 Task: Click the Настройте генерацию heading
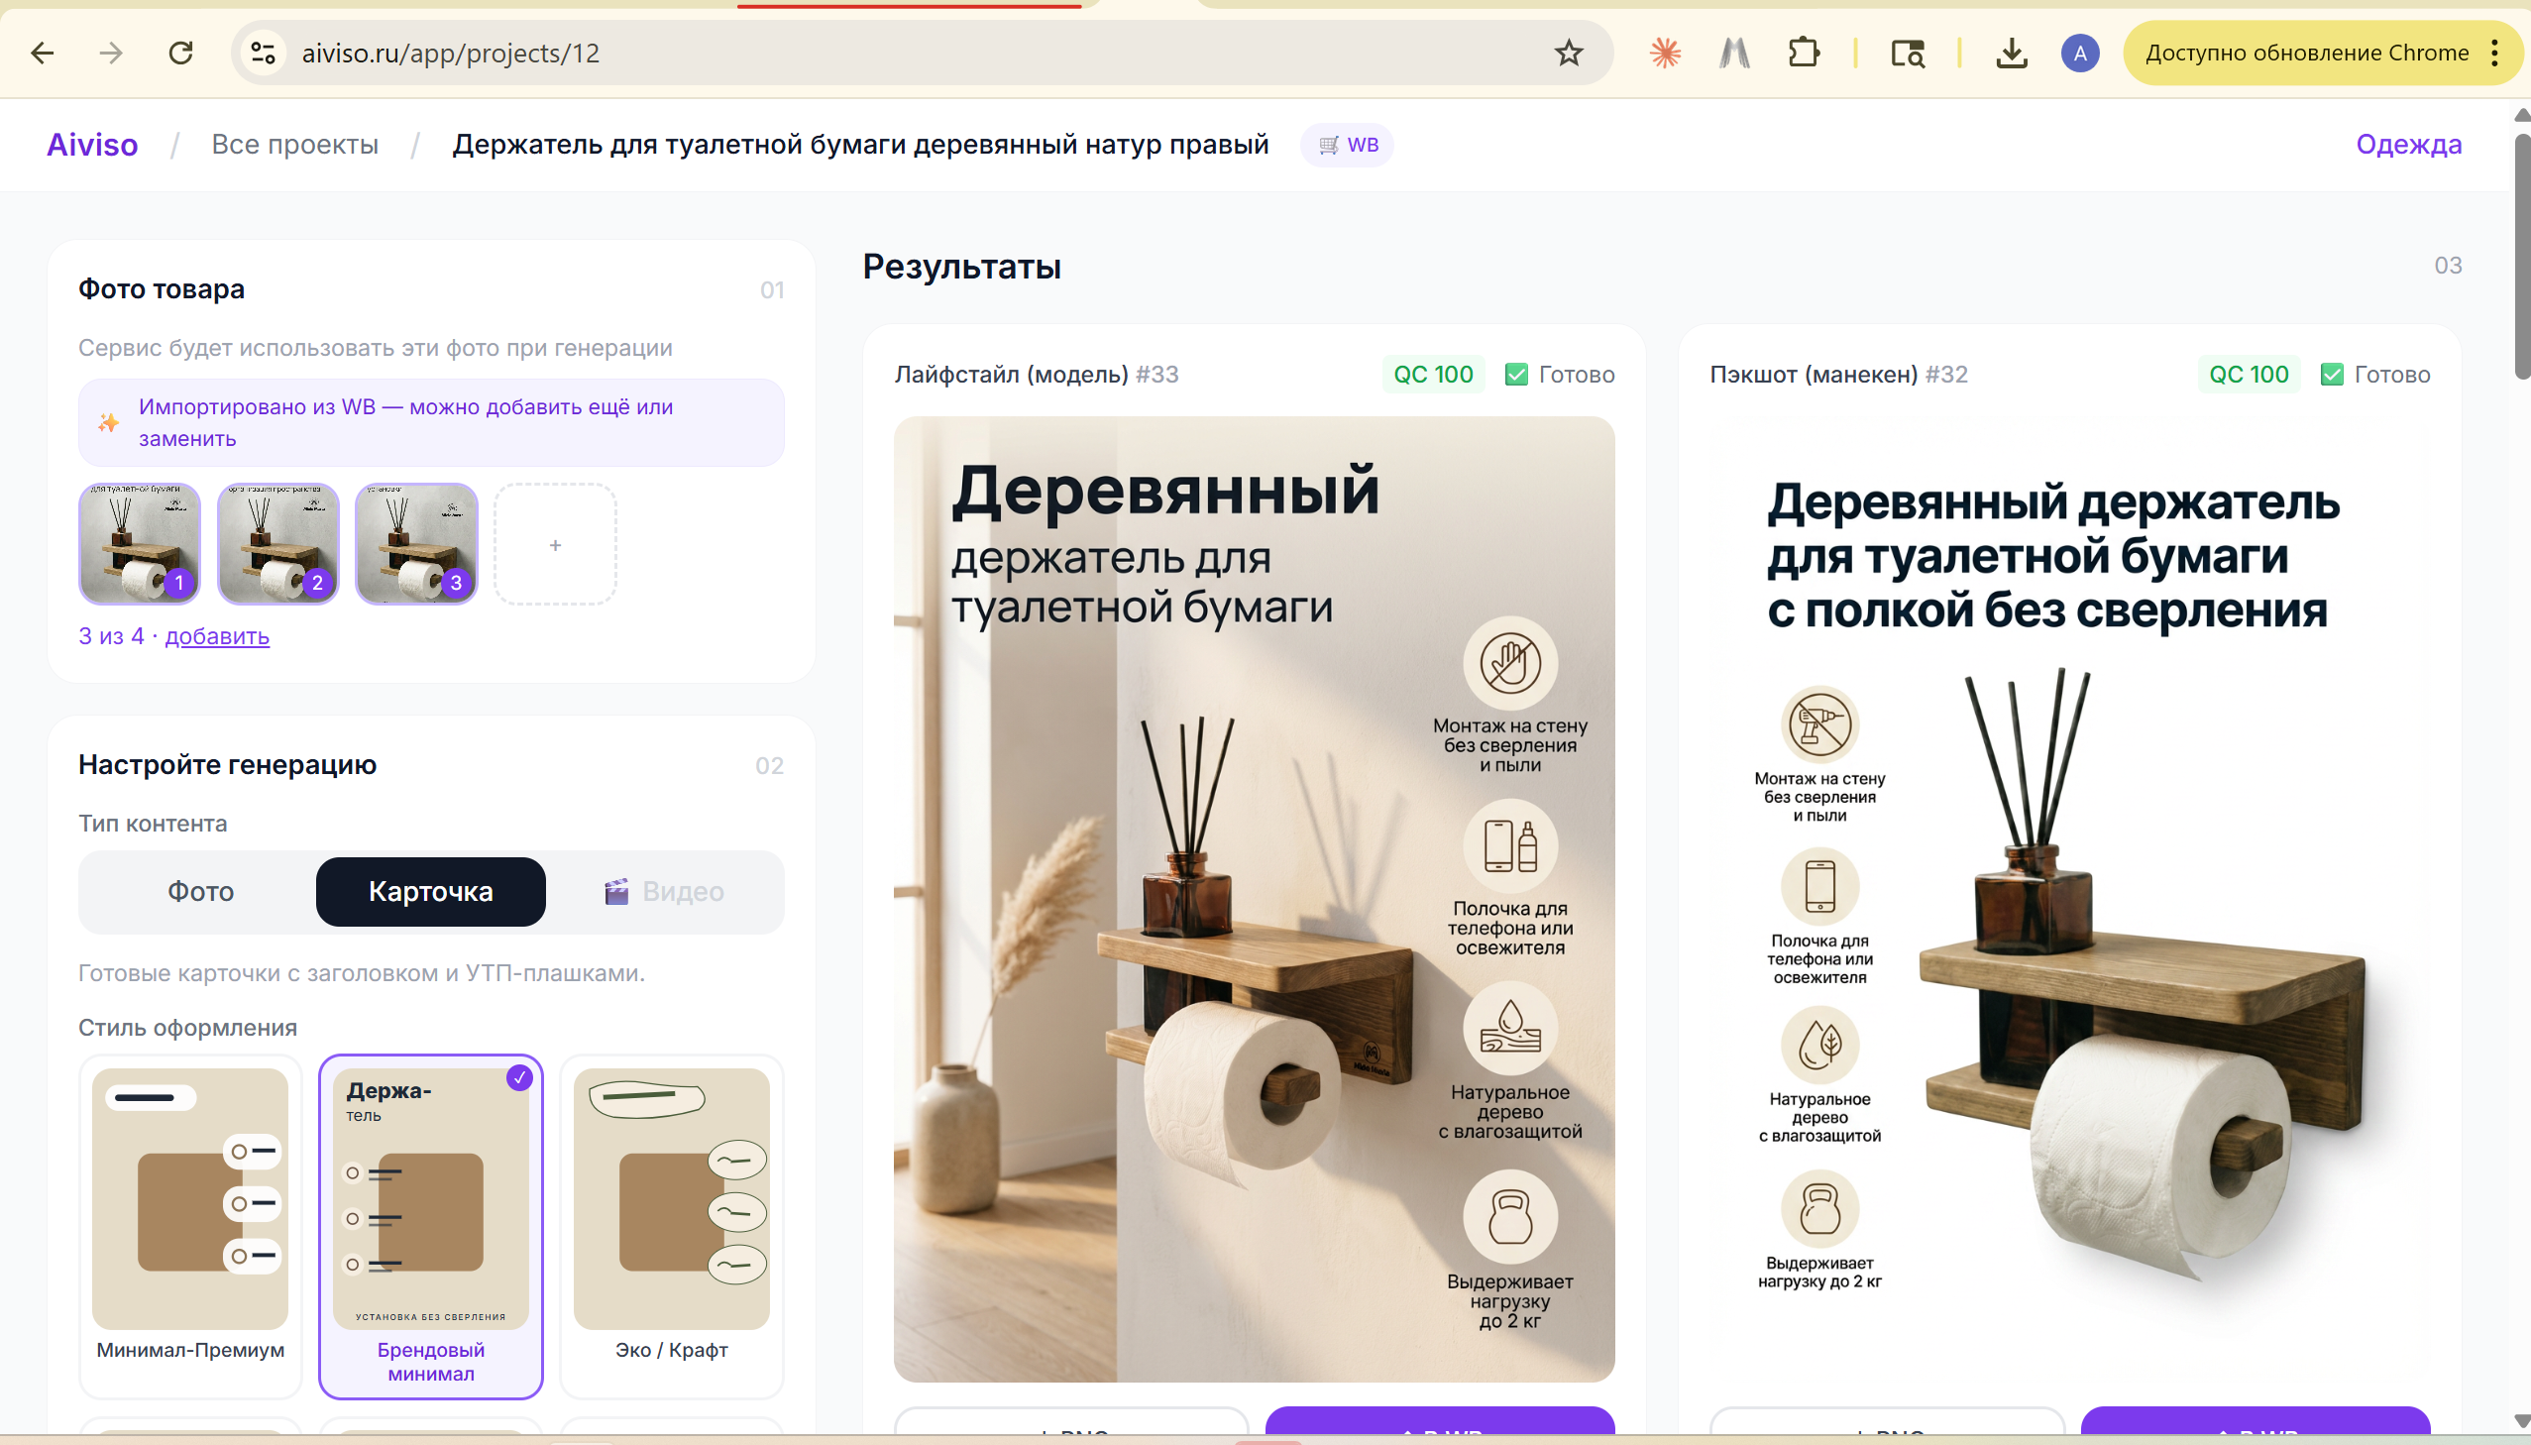click(227, 764)
